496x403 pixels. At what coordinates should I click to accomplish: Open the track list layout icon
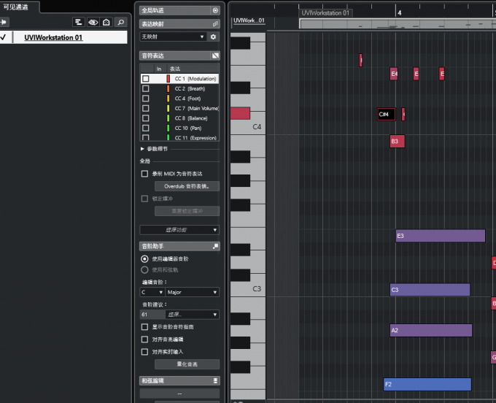[78, 22]
